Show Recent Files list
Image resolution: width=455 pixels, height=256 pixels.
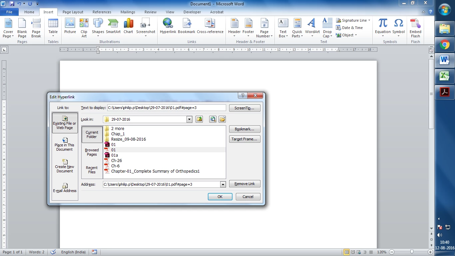click(92, 170)
